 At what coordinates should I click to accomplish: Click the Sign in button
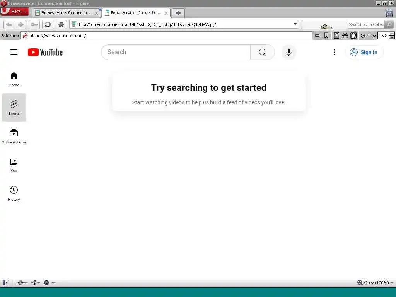[x=364, y=52]
